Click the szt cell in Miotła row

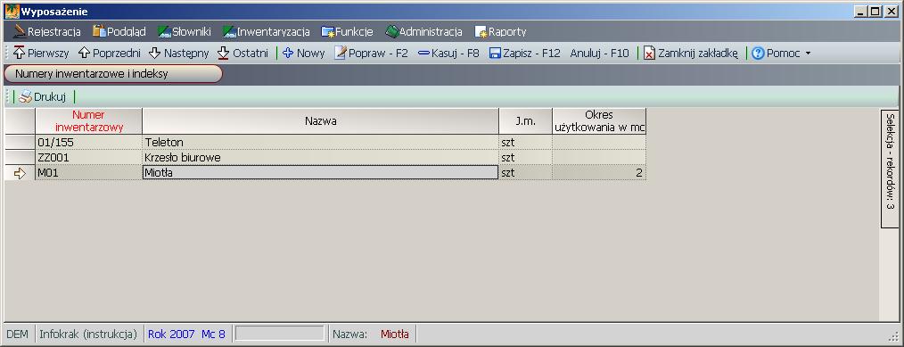click(525, 172)
